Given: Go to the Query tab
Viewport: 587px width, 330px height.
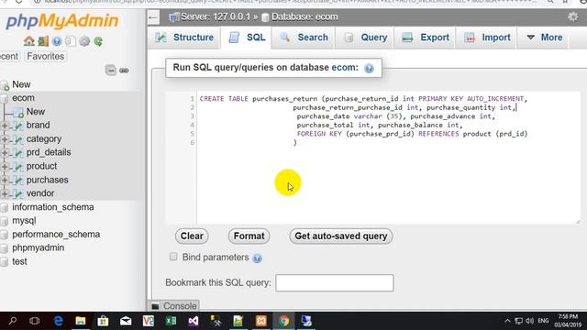Looking at the screenshot, I should click(x=365, y=38).
